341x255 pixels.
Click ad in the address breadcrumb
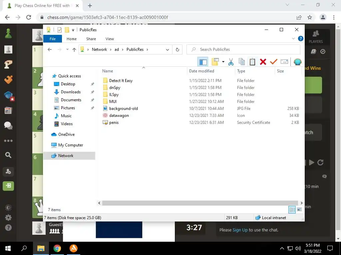click(x=117, y=49)
